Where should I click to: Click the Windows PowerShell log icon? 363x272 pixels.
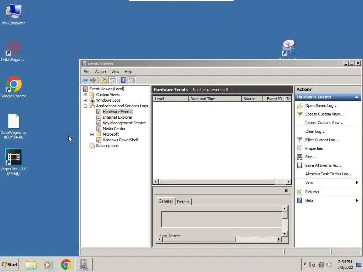coord(99,140)
